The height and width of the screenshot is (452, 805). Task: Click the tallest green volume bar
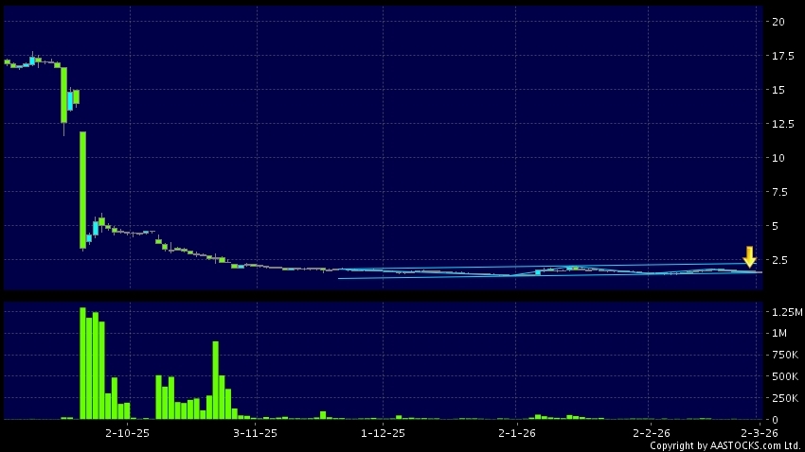[82, 363]
